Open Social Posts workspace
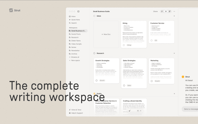The image size is (198, 124). [75, 34]
